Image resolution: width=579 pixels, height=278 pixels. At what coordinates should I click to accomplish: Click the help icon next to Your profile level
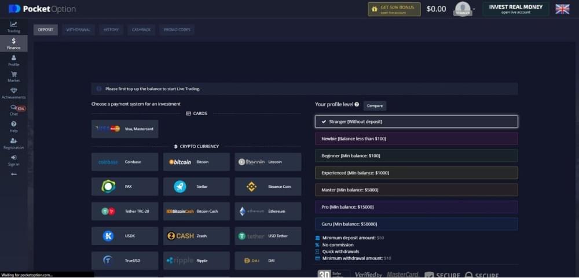click(x=357, y=105)
